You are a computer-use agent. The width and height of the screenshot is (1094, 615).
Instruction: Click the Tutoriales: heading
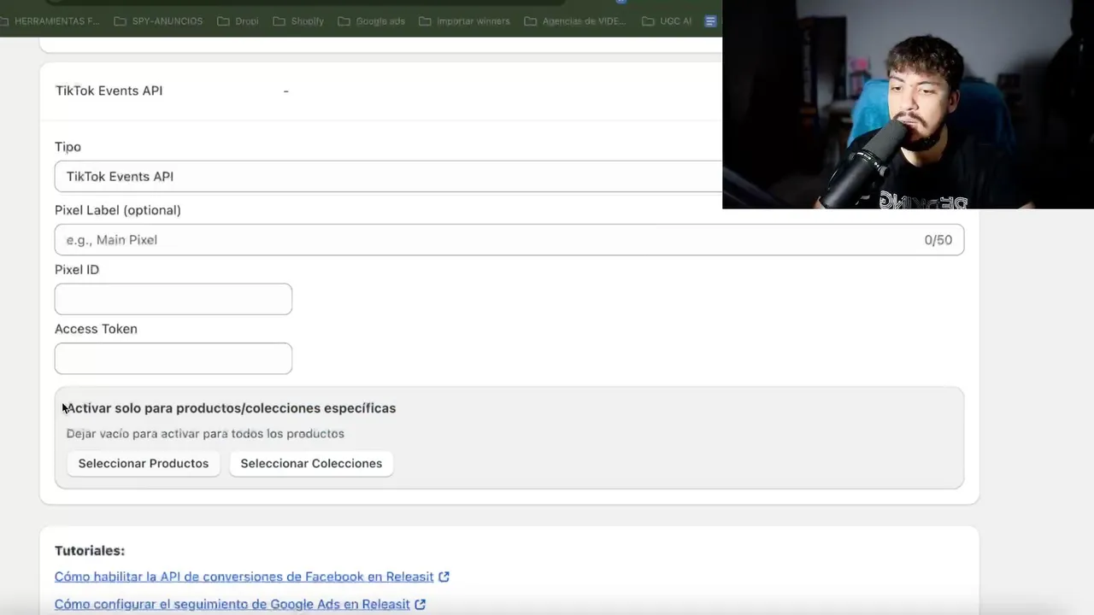tap(90, 551)
